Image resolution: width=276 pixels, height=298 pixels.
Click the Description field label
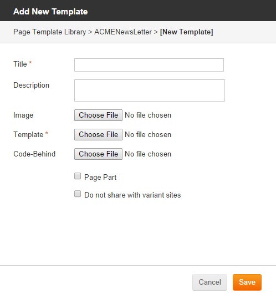[32, 85]
